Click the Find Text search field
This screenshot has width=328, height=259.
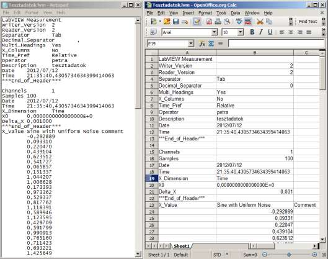308,21
